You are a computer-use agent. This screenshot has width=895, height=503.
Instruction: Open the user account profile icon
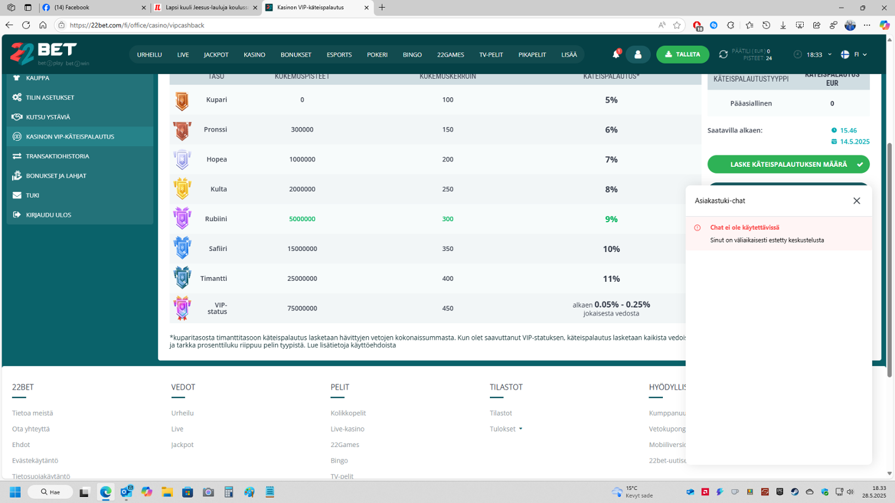638,54
